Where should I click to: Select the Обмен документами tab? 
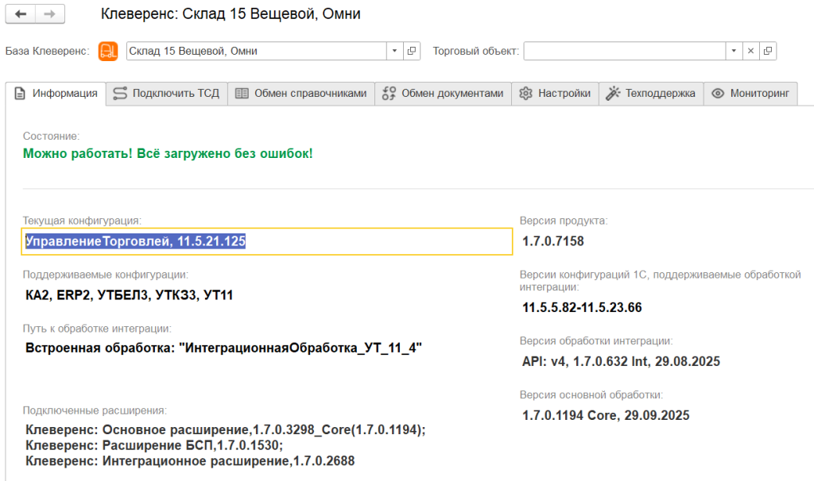[443, 93]
